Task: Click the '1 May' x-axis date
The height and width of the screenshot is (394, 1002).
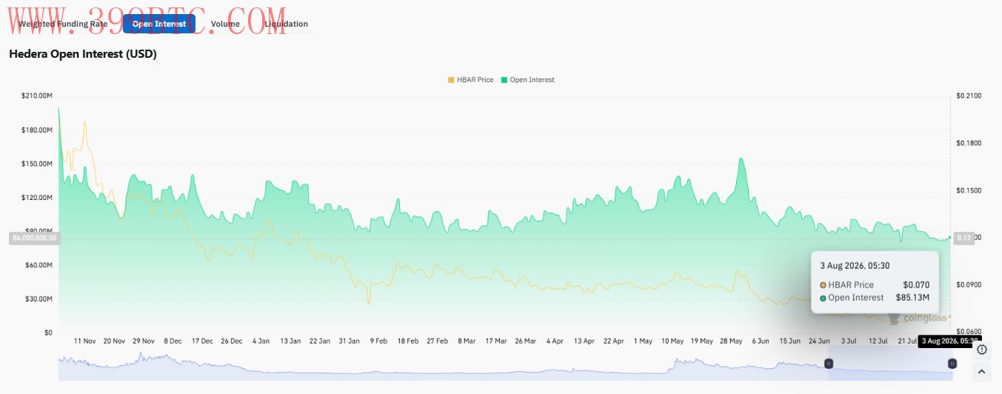Action: pyautogui.click(x=643, y=341)
